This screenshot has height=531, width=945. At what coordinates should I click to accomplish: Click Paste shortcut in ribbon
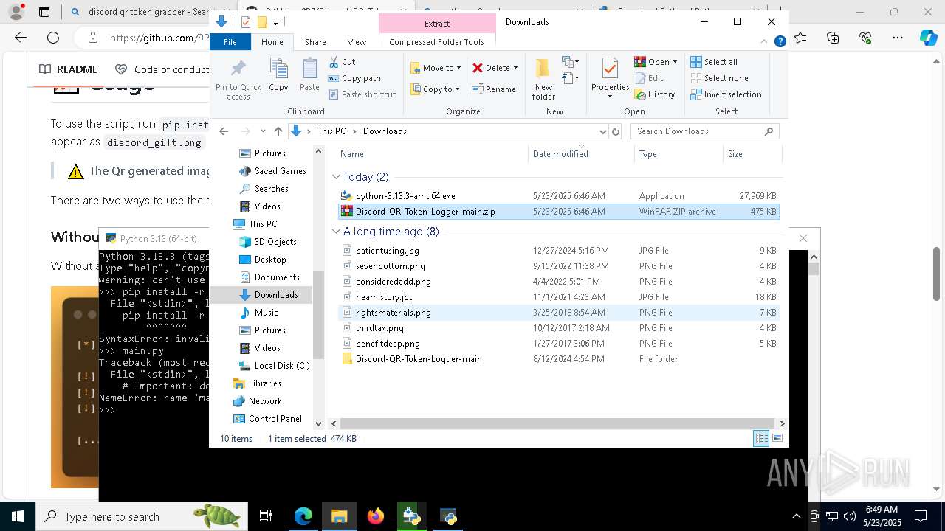[x=362, y=94]
